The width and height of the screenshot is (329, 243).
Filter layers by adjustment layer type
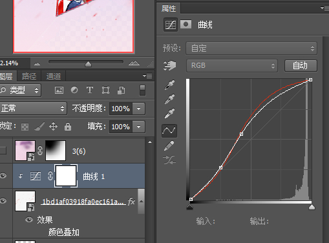(x=74, y=90)
